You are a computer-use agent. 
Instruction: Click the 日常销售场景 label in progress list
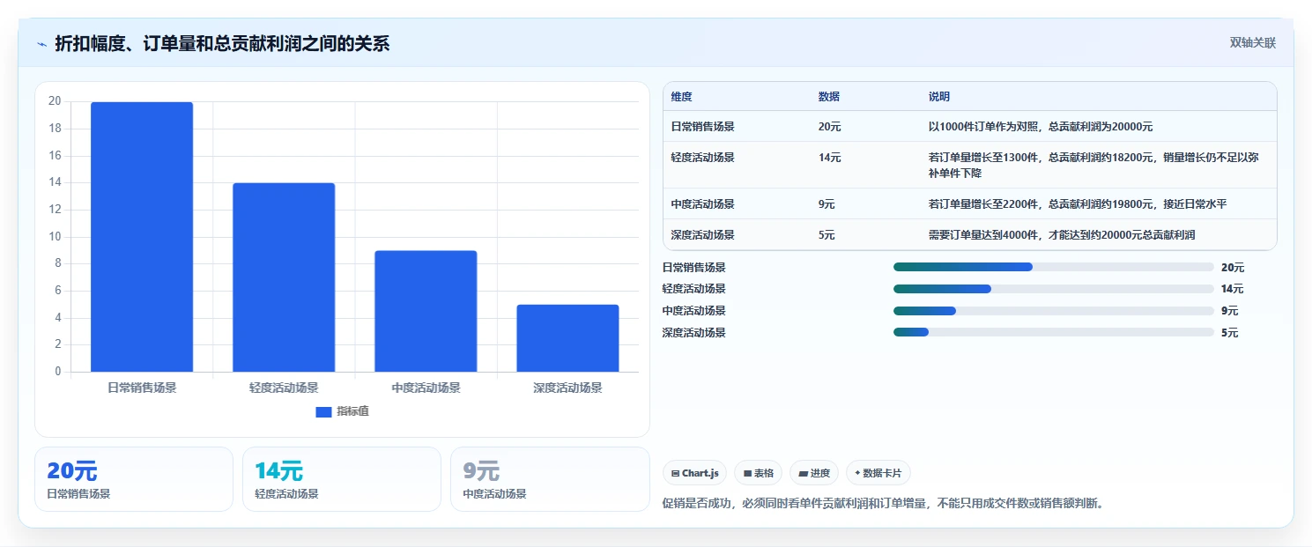pyautogui.click(x=694, y=267)
